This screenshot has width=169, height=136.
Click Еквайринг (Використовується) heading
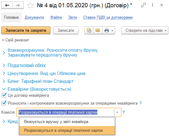pyautogui.click(x=39, y=89)
